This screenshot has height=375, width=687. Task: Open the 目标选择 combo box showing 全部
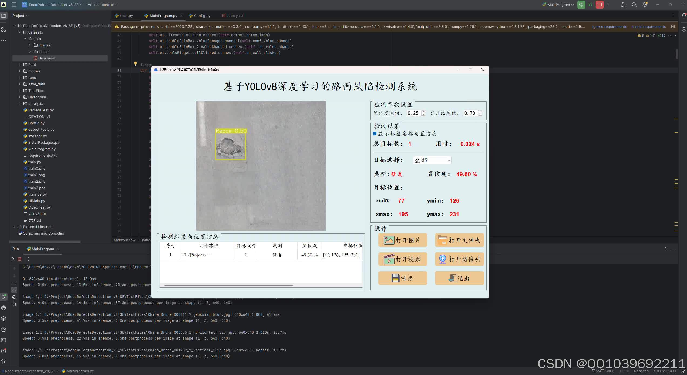point(432,160)
